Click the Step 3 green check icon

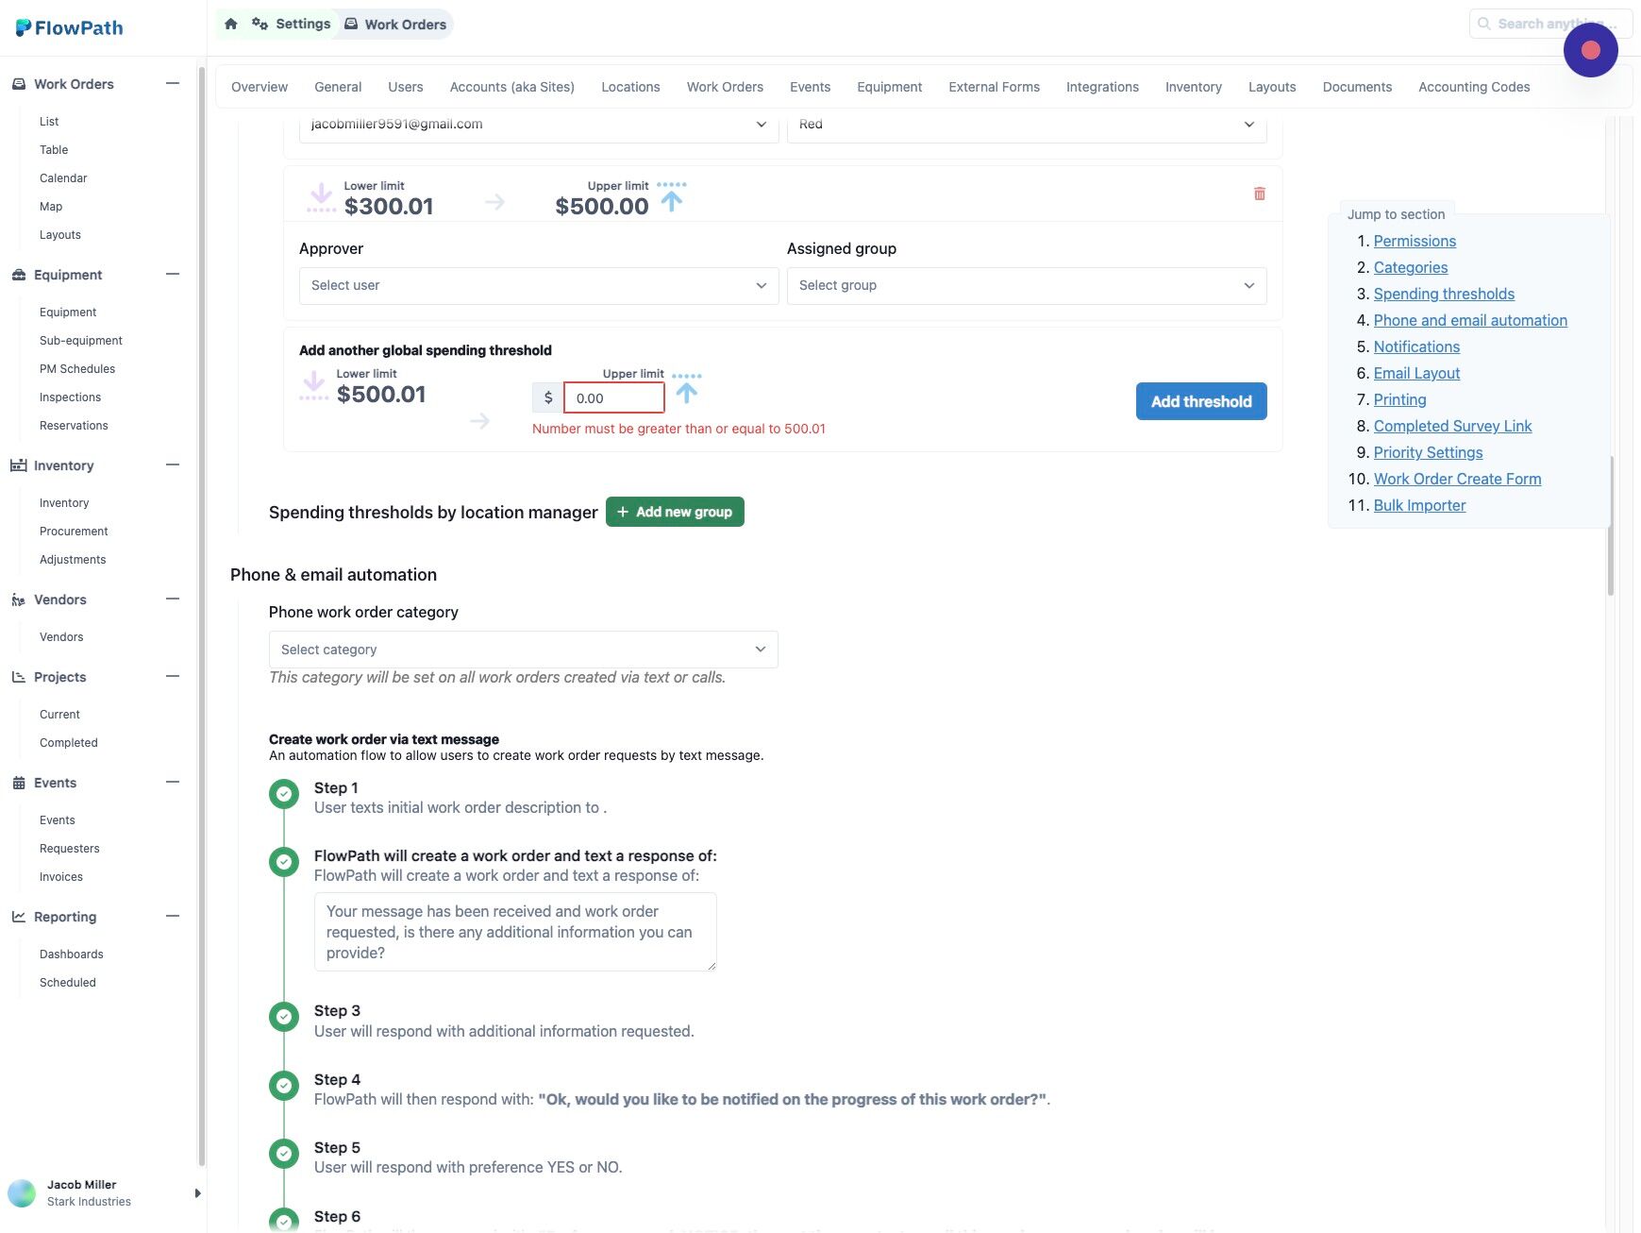[284, 1017]
